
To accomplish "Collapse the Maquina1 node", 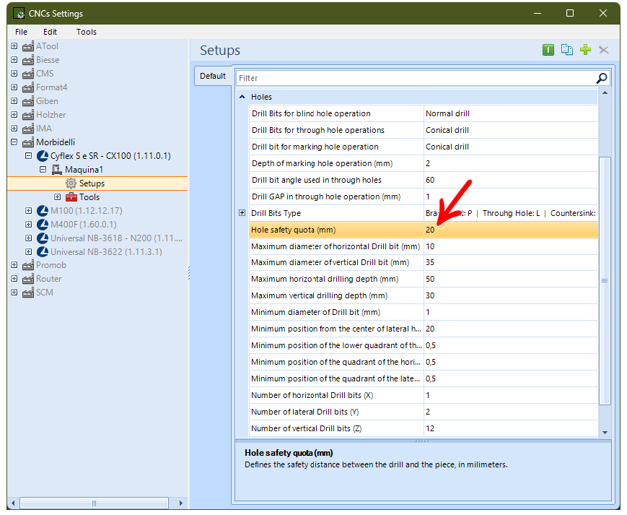I will 43,169.
